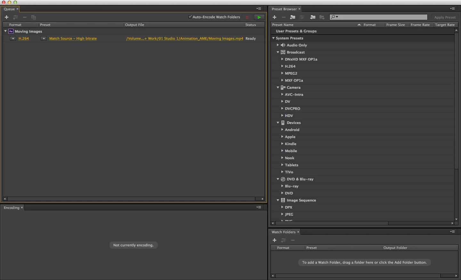Expand the DNxHD MXF OP1a presets
Screen dimensions: 461x280
pyautogui.click(x=282, y=59)
